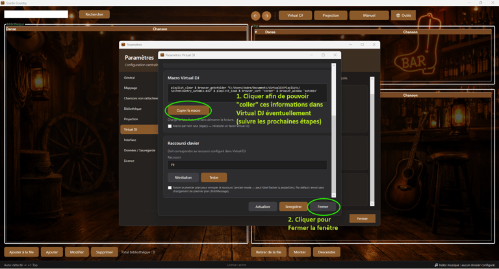Click the Copier la macro button

pyautogui.click(x=188, y=110)
